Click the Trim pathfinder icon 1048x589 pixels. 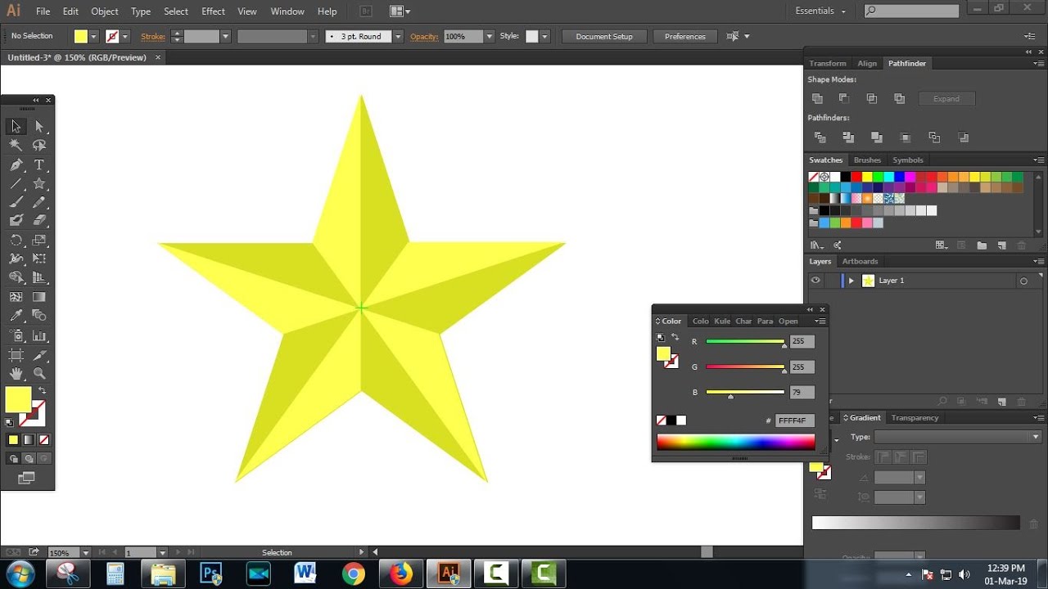tap(848, 137)
